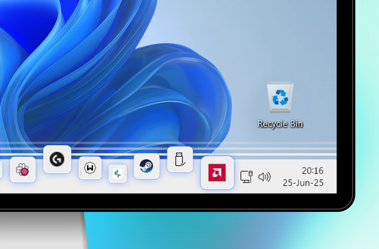
Task: Click the Safely Remove Hardware USB icon
Action: coord(180,159)
